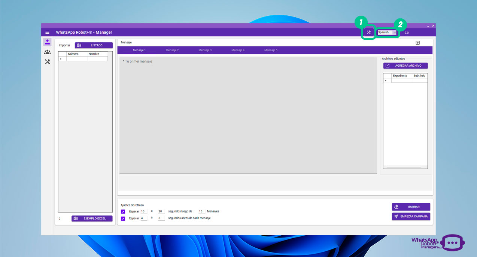Open the hamburger menu
The image size is (477, 257).
(x=47, y=32)
